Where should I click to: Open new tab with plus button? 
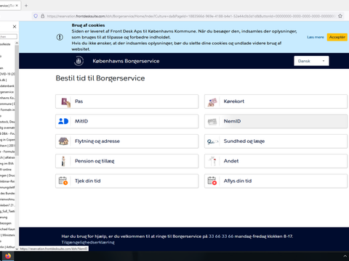26,6
